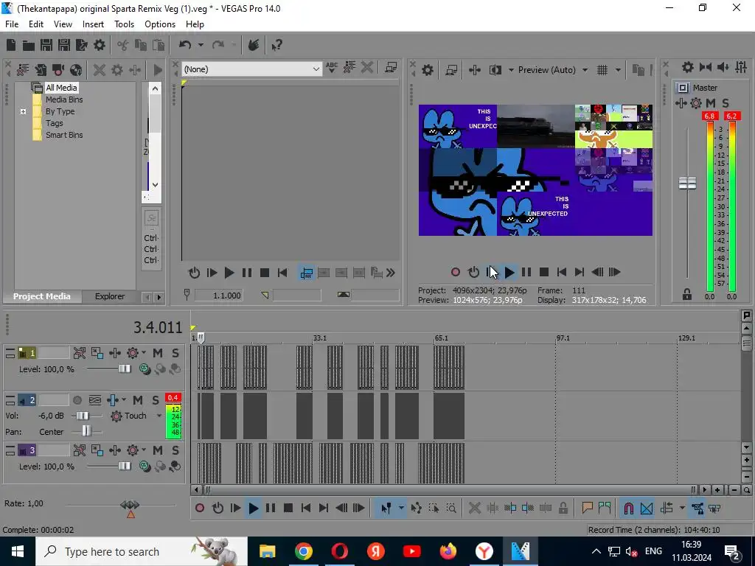Open edit tool dropdown arrow in timeline toolbar
755x566 pixels.
401,508
